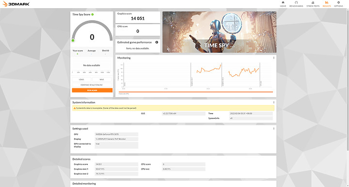Click the Detailed monitoring heading
The width and height of the screenshot is (349, 187).
[x=84, y=184]
